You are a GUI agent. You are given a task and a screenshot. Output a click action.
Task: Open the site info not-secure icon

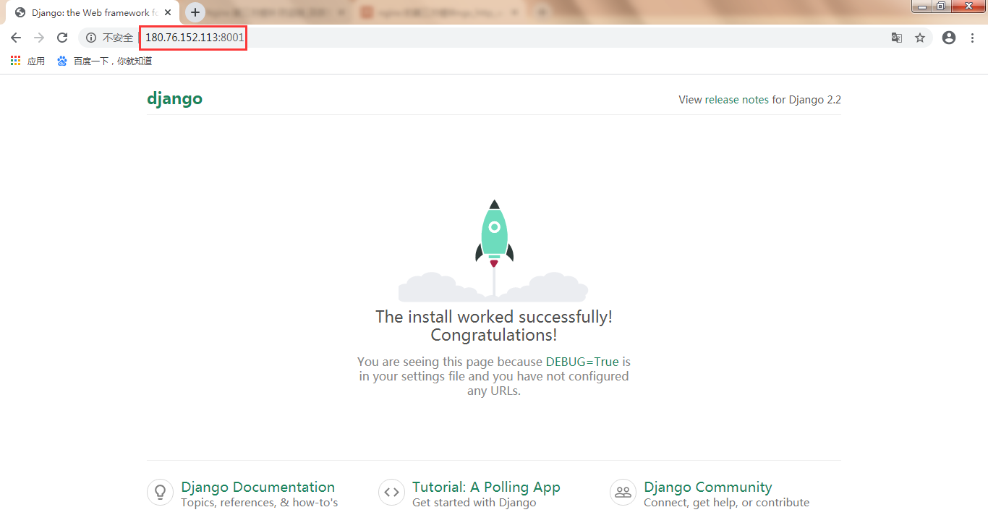pyautogui.click(x=91, y=38)
